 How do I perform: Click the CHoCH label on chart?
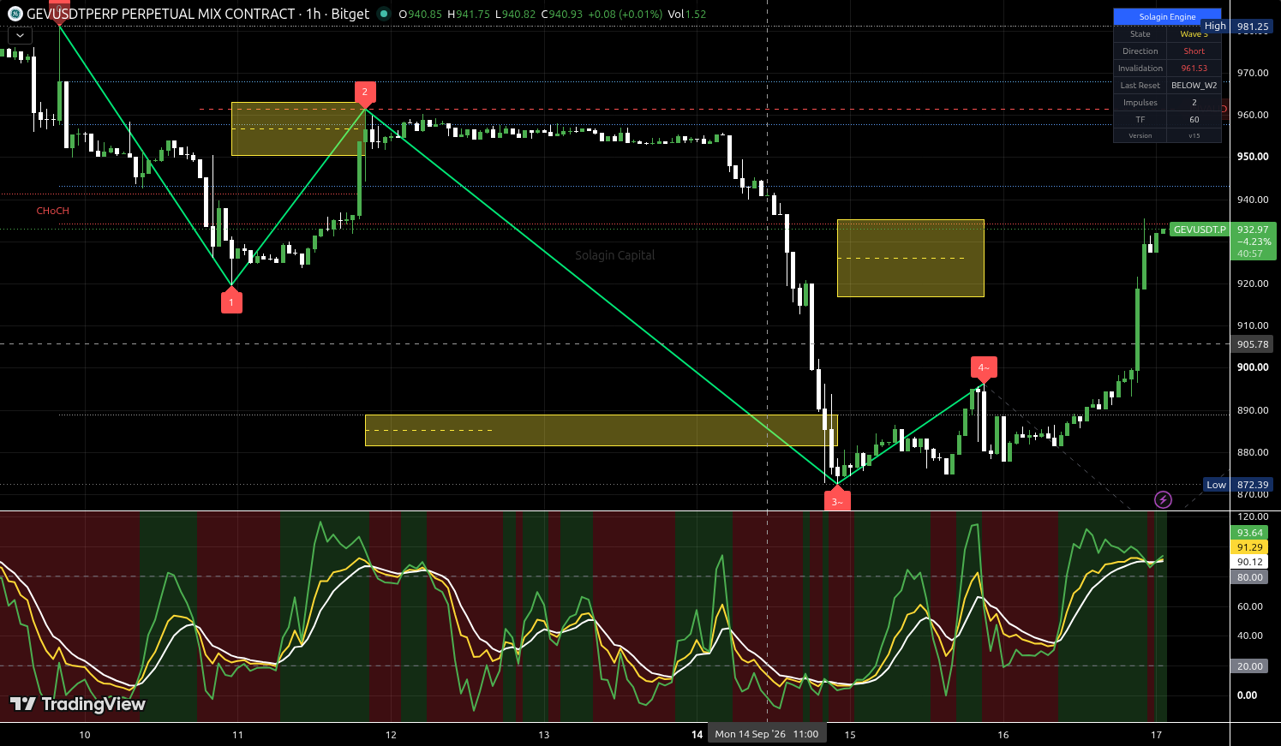pos(52,211)
